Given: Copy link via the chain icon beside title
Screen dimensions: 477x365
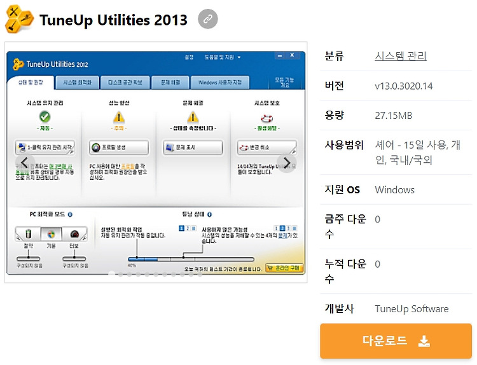Looking at the screenshot, I should pos(208,19).
